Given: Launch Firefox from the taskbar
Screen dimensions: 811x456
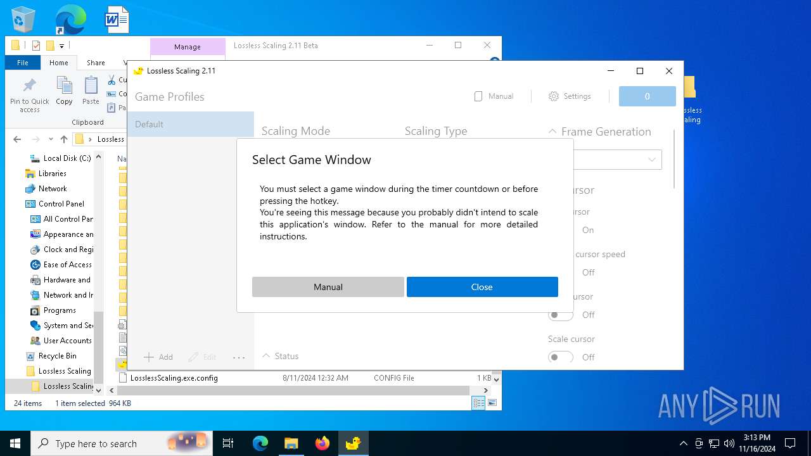Looking at the screenshot, I should tap(322, 443).
